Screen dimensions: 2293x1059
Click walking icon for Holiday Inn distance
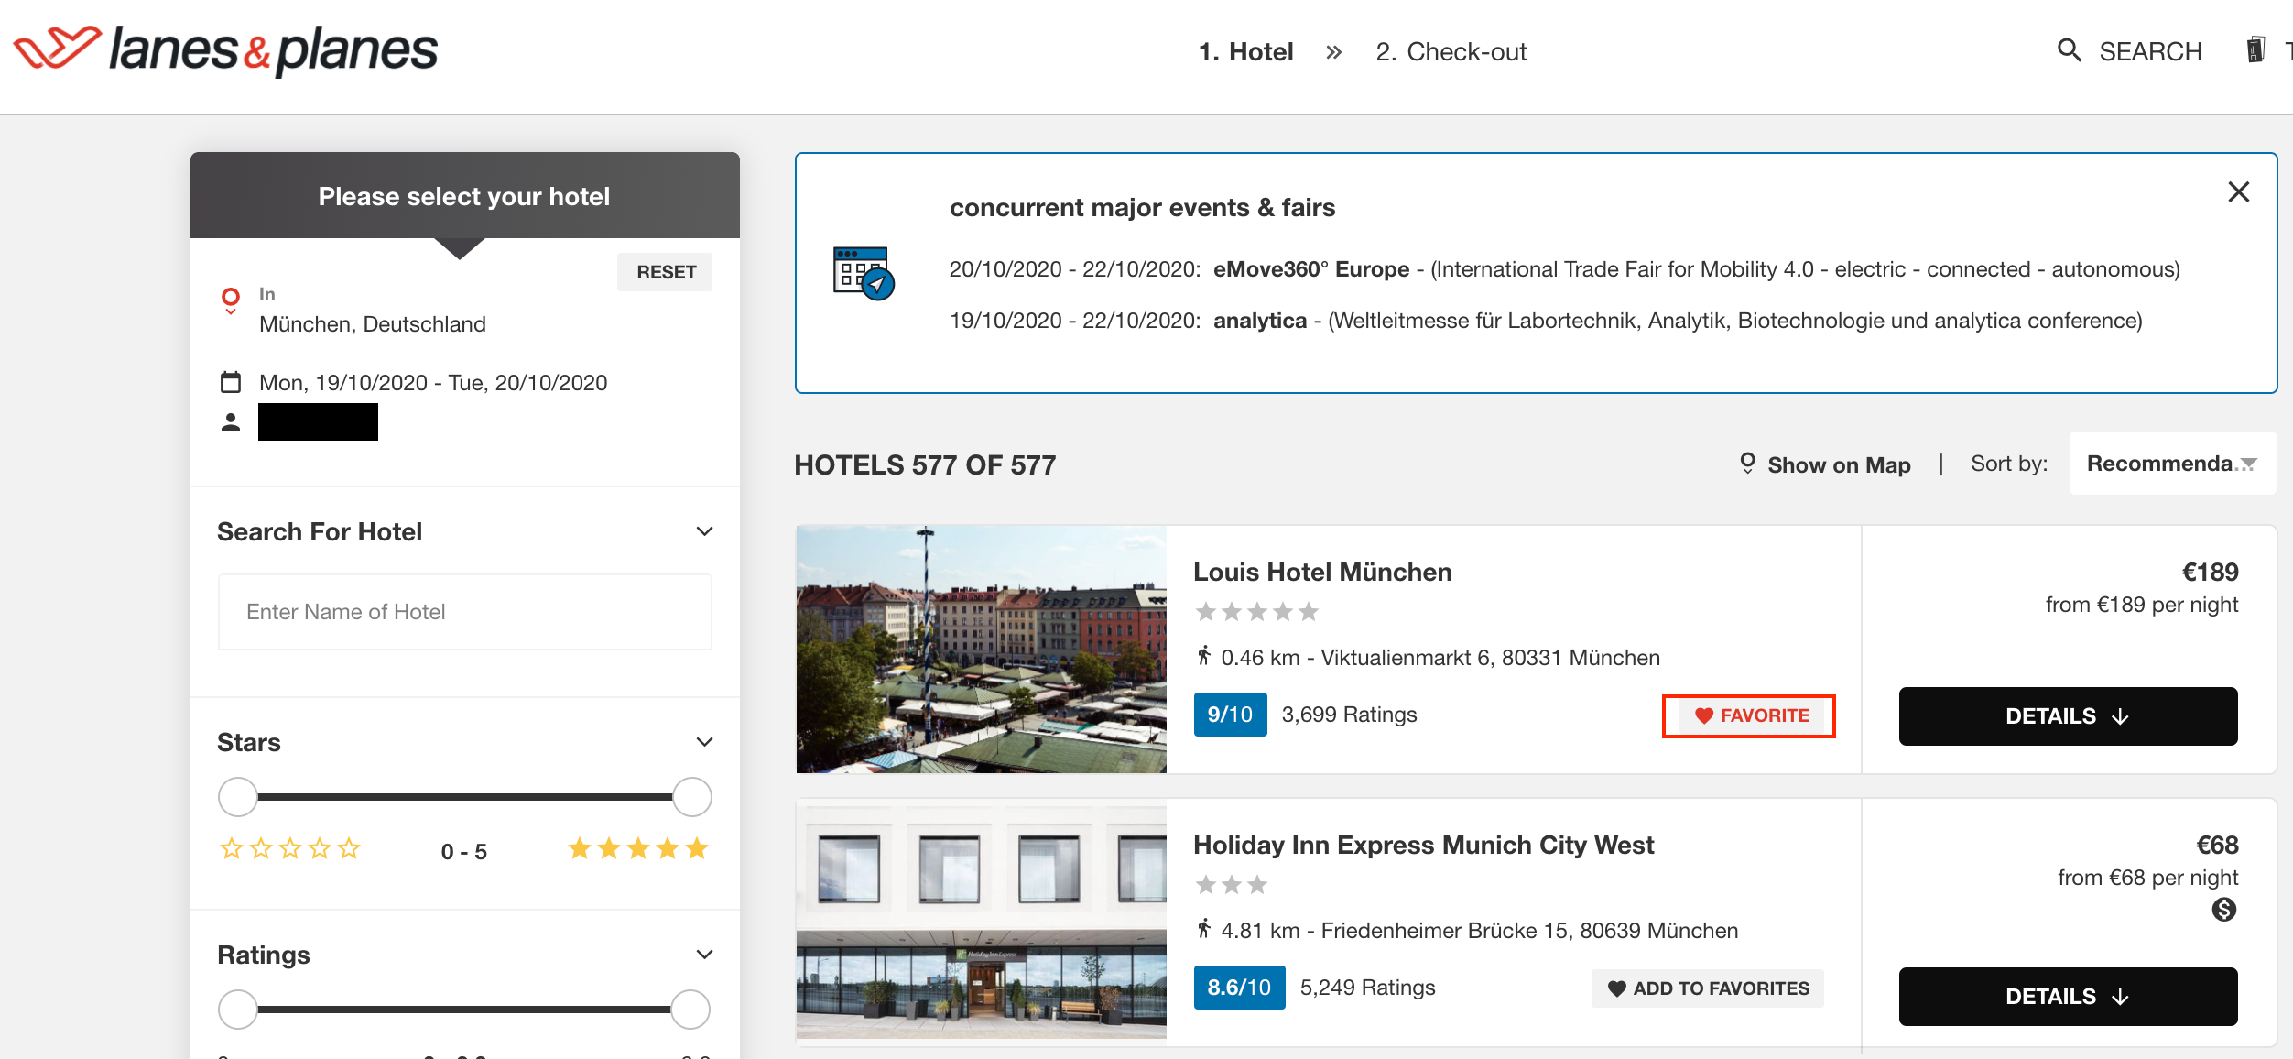point(1204,929)
